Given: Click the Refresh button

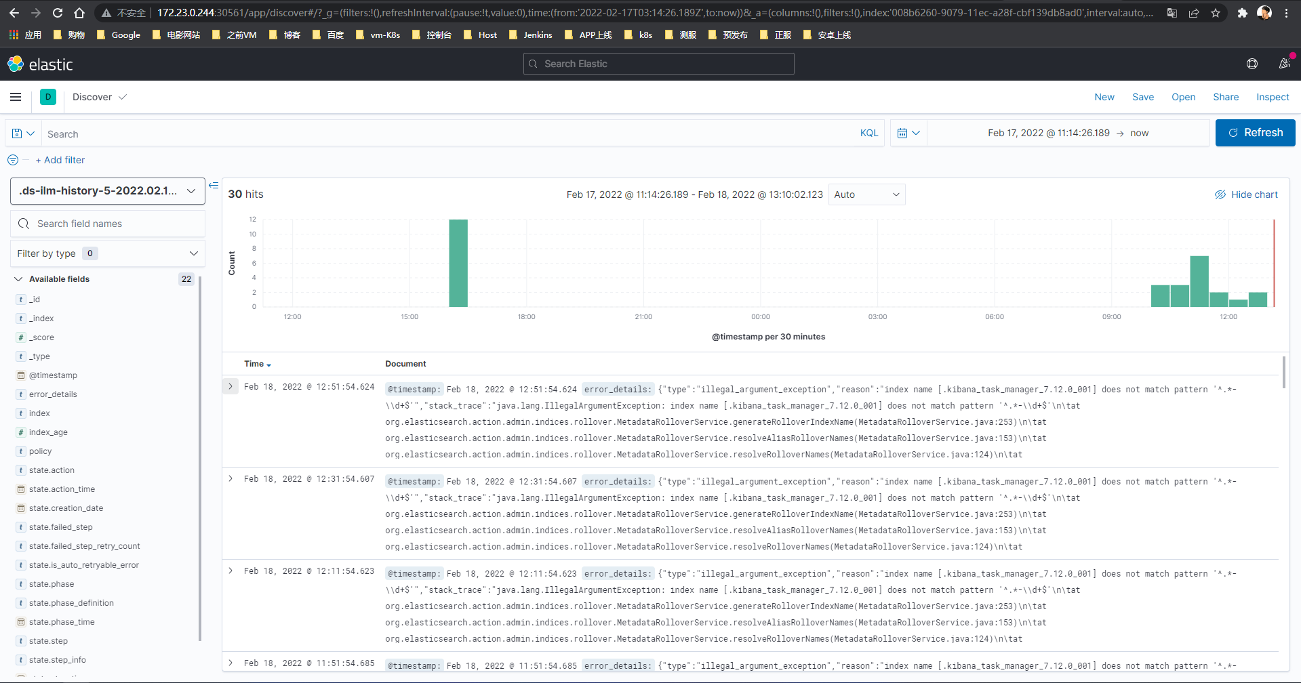Looking at the screenshot, I should point(1256,133).
